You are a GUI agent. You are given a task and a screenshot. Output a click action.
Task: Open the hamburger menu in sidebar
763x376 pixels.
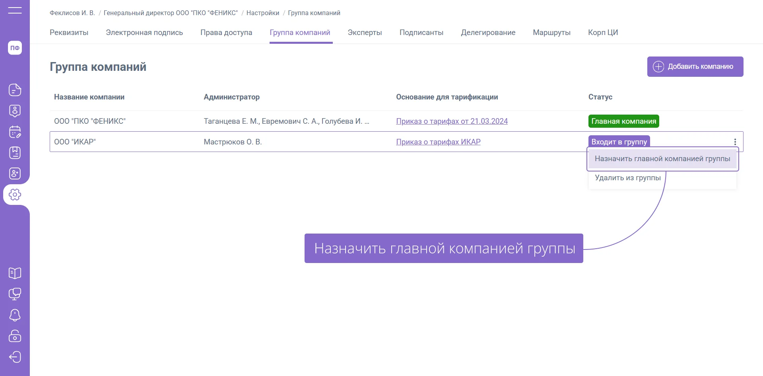pyautogui.click(x=15, y=10)
